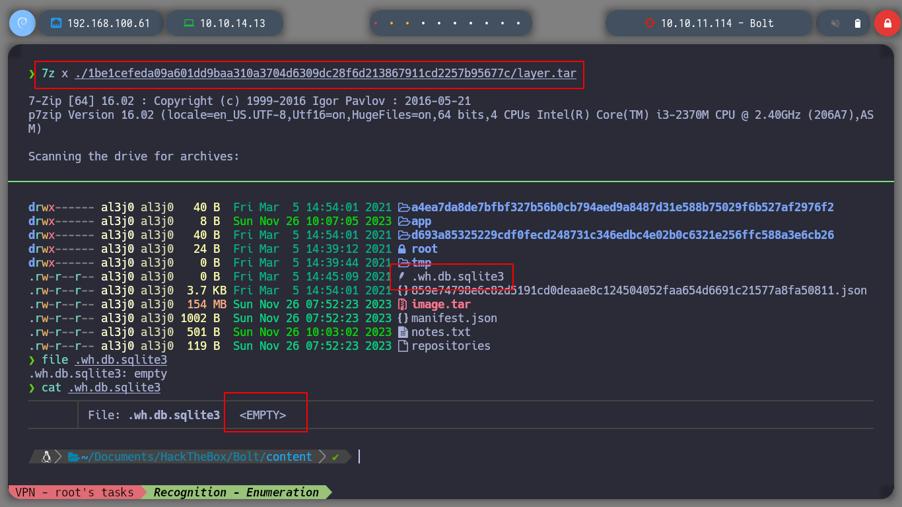Switch to VPN - root's tasks tab
The width and height of the screenshot is (902, 507).
tap(75, 492)
